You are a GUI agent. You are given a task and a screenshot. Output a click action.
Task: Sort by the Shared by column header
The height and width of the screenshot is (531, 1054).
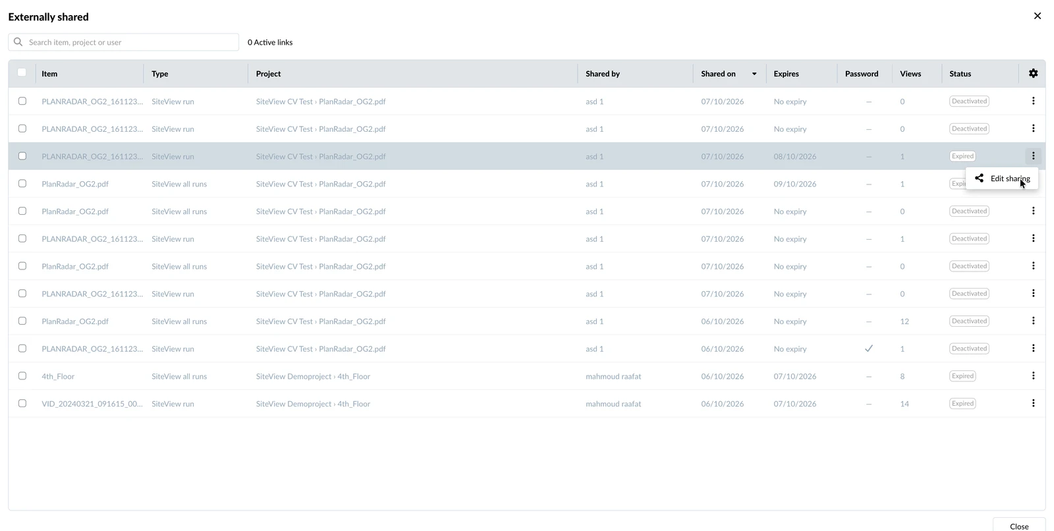(603, 74)
